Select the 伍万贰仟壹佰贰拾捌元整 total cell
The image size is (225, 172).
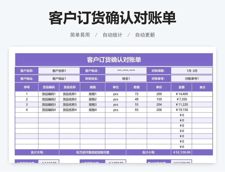pyautogui.click(x=93, y=152)
